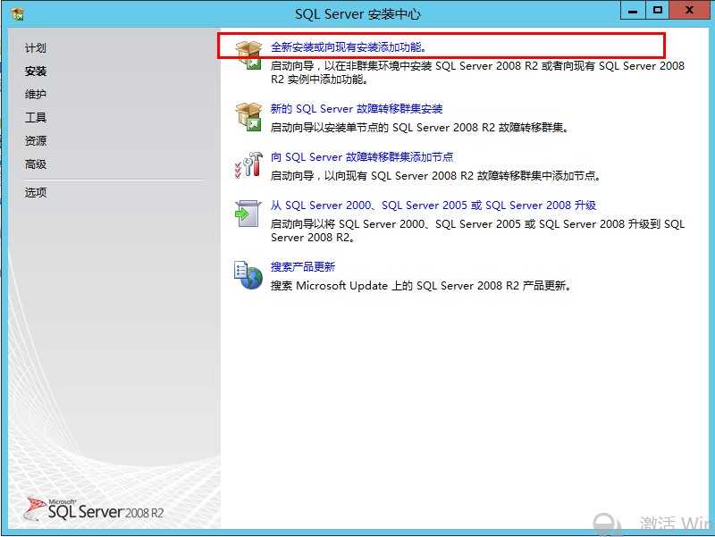
Task: Select 资源 in the left sidebar
Action: tap(36, 141)
